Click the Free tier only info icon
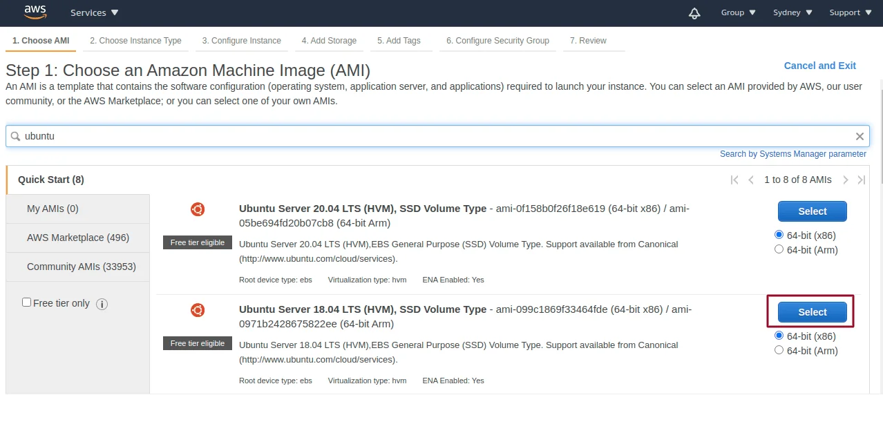 [x=102, y=304]
